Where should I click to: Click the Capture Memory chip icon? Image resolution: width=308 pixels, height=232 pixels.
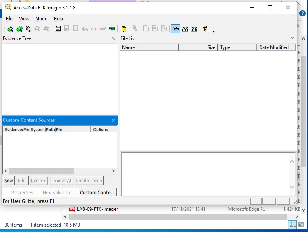[x=112, y=29]
